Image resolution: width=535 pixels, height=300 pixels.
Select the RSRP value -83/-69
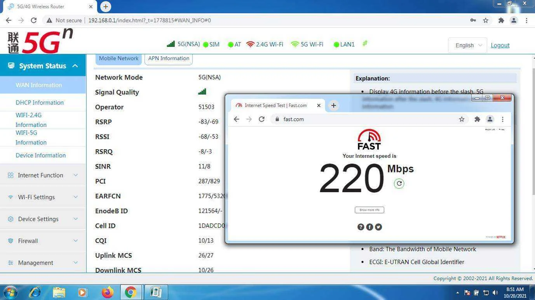(208, 122)
